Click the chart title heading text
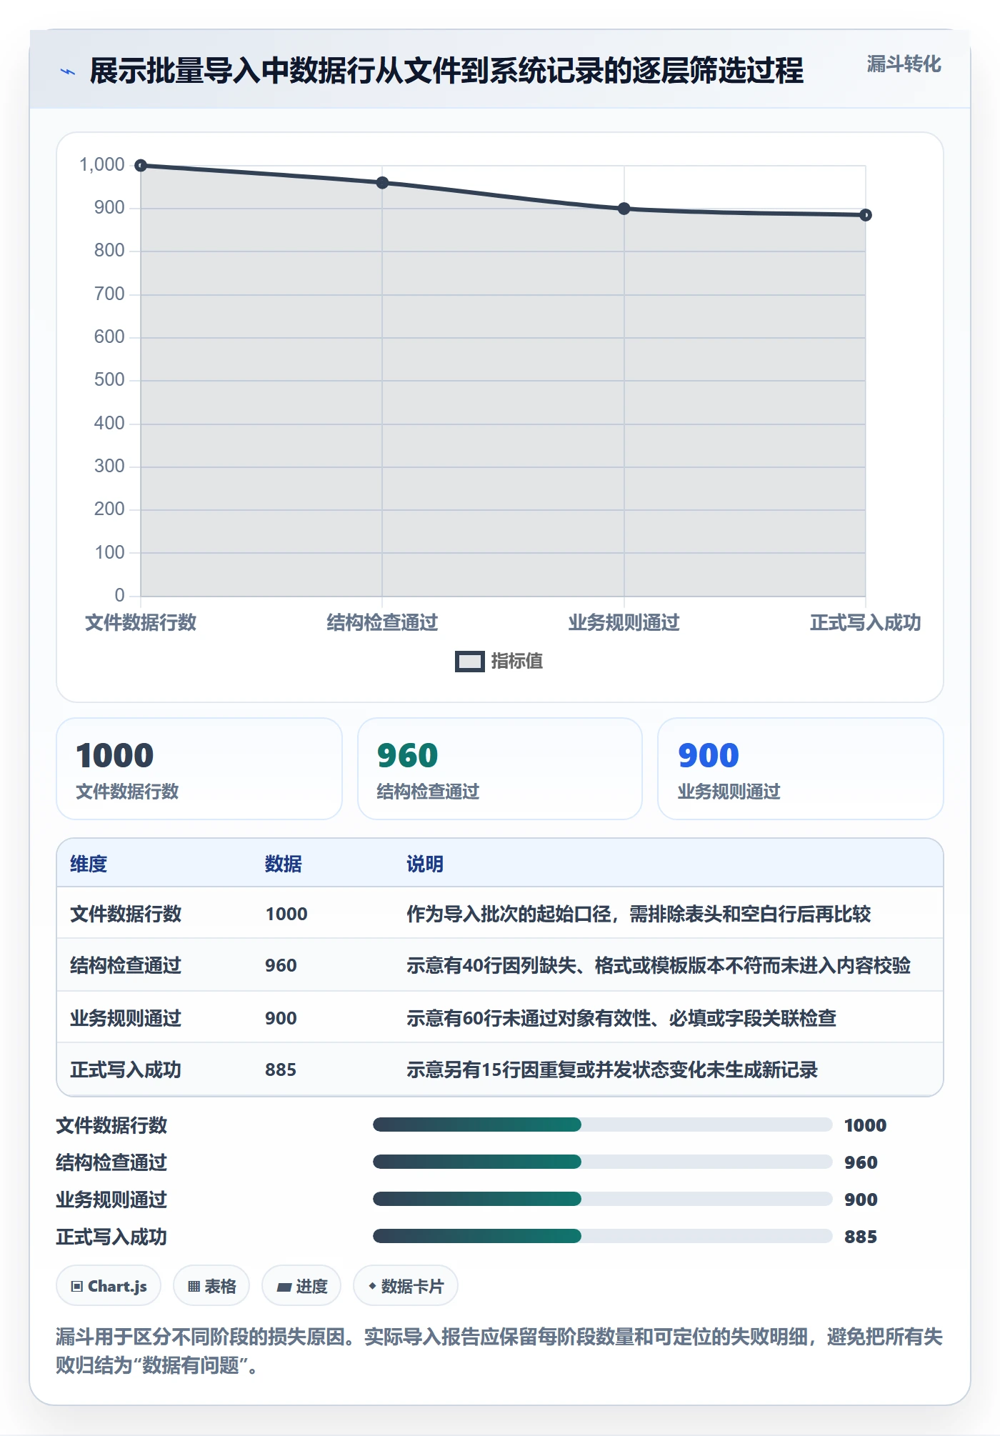 (447, 71)
